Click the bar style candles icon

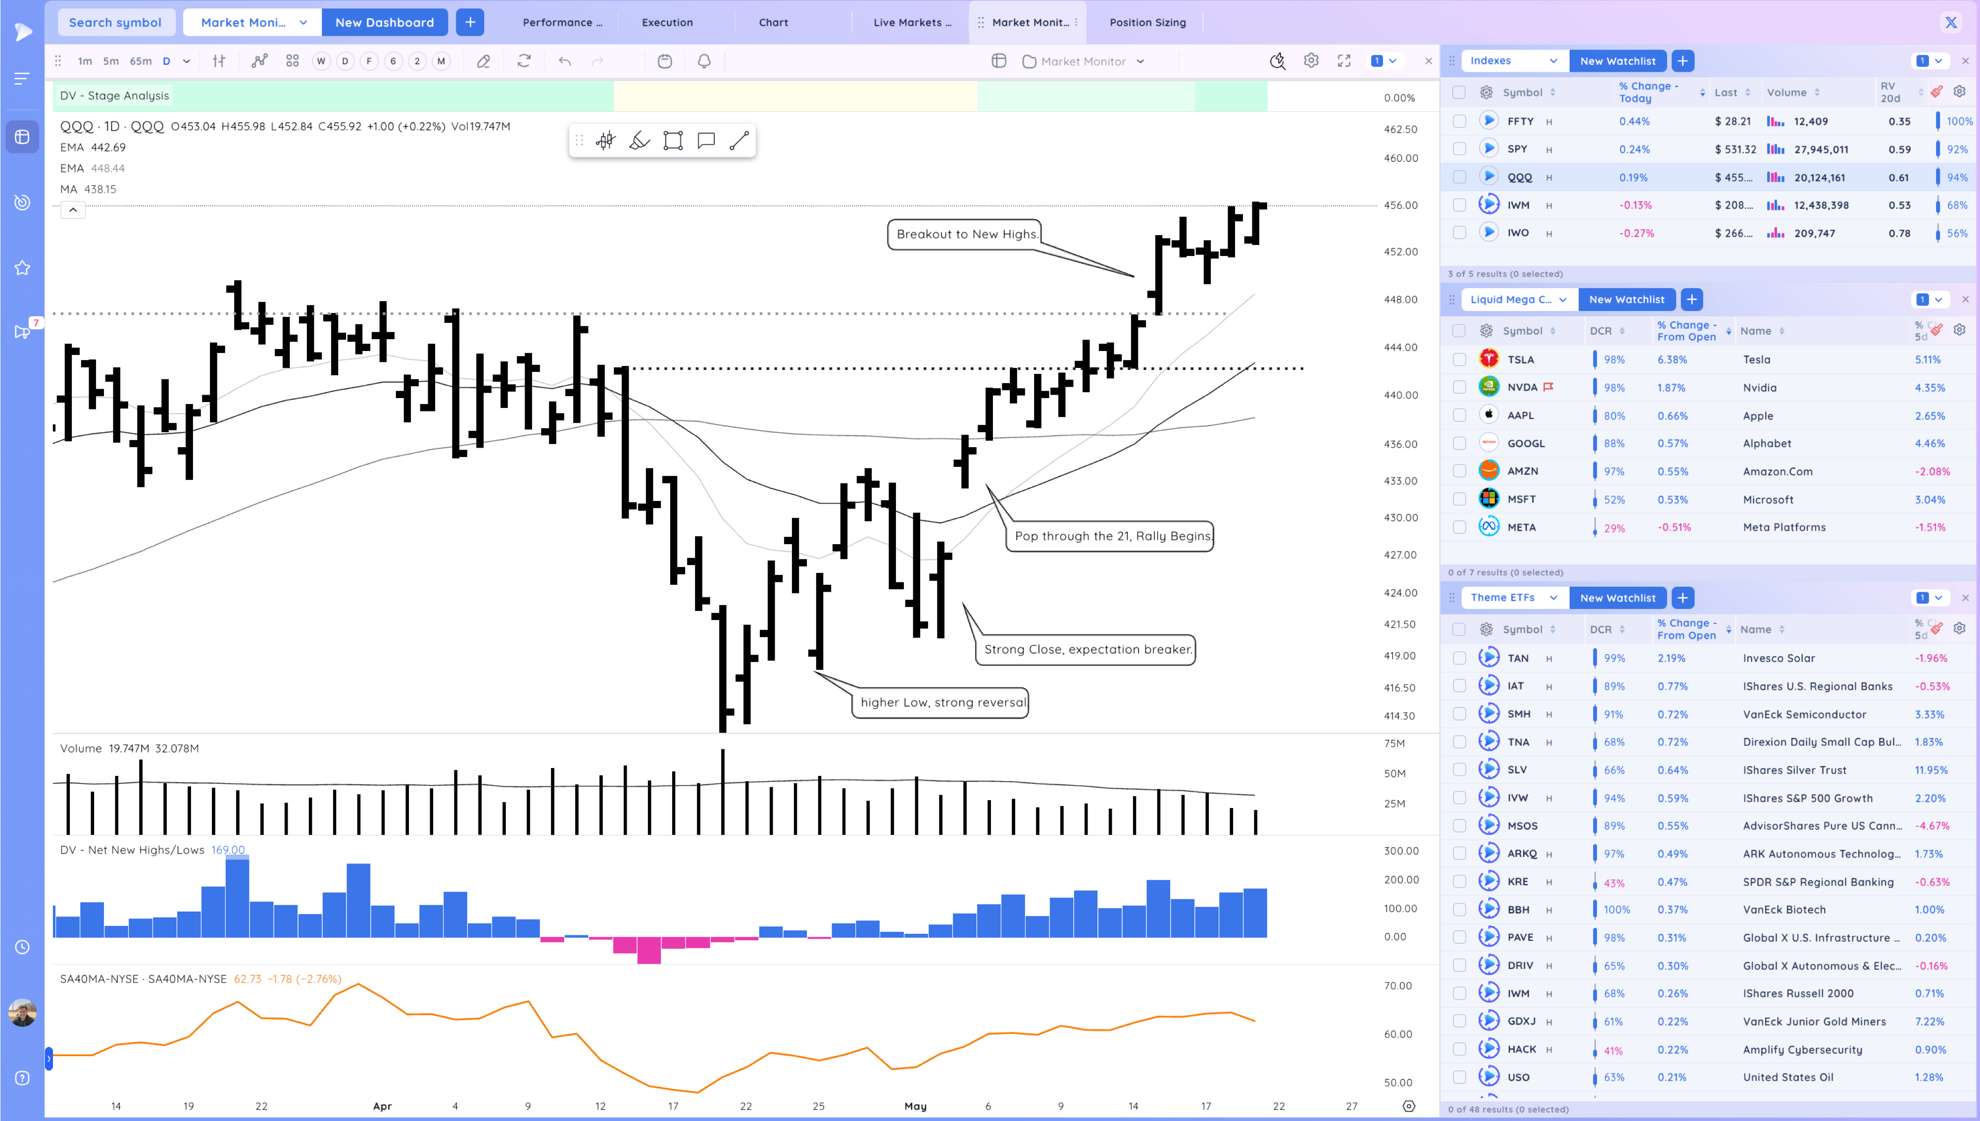pos(219,61)
